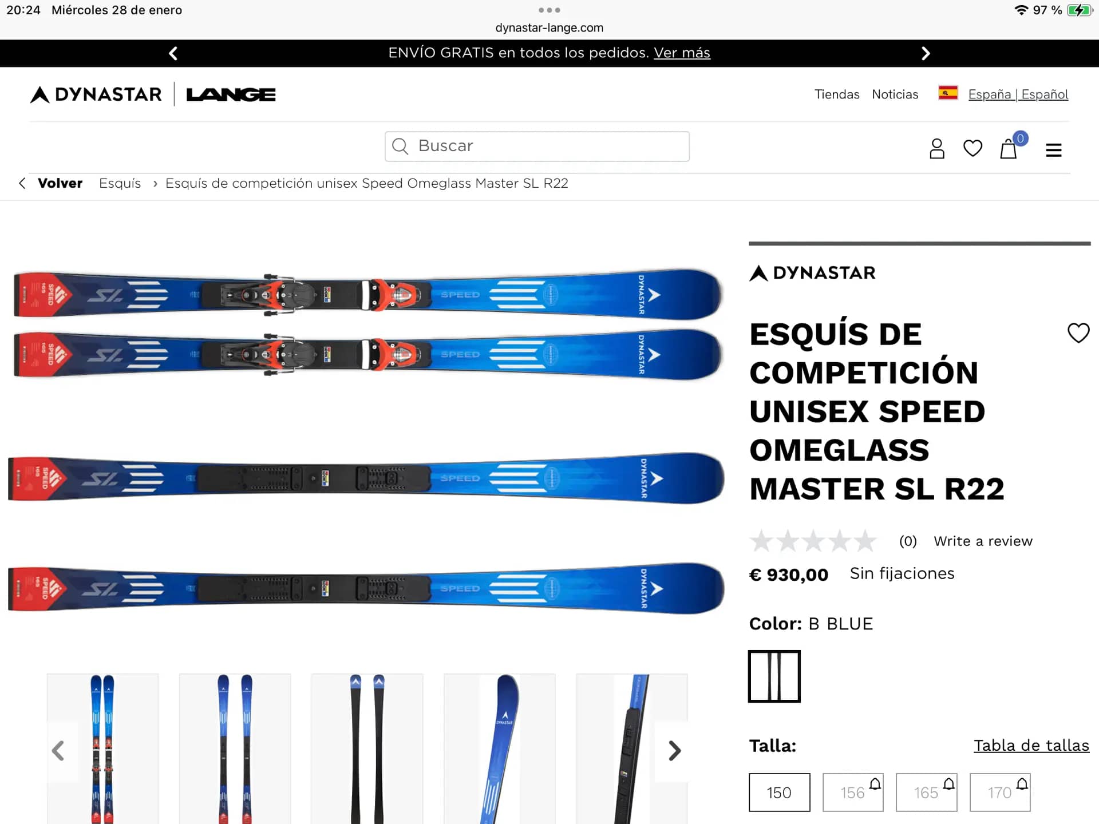Tap the notify bell on size 170

pyautogui.click(x=1022, y=783)
